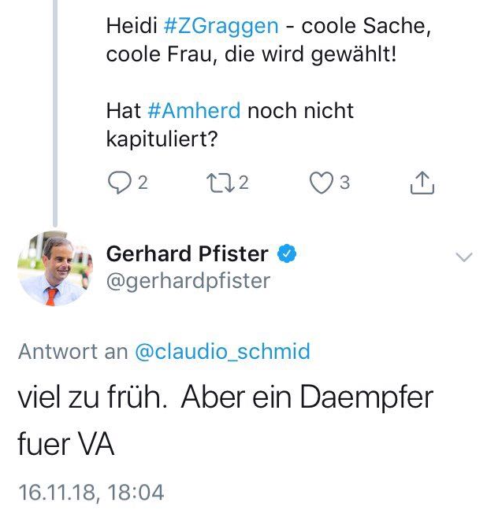Open the @gerhardpfister handle
Image resolution: width=487 pixels, height=510 pixels.
point(188,281)
